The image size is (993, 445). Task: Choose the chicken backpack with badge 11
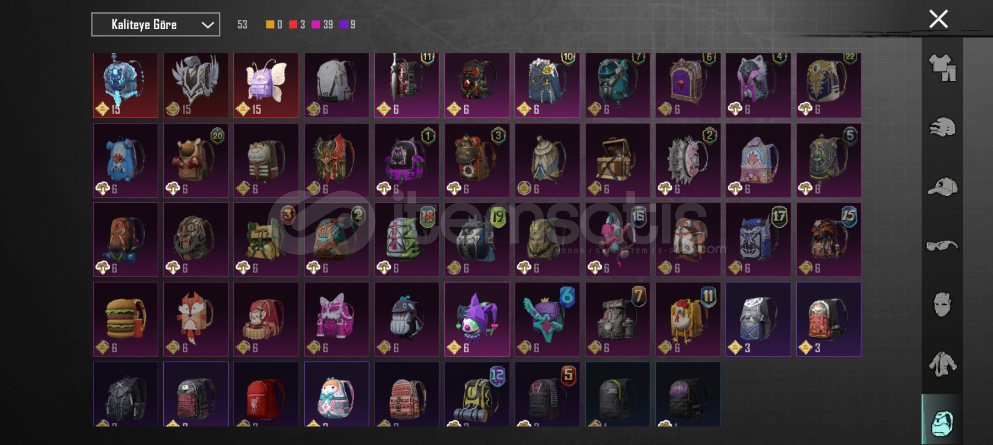pyautogui.click(x=688, y=319)
